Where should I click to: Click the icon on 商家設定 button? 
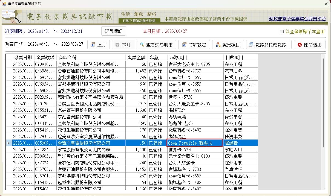point(184,45)
